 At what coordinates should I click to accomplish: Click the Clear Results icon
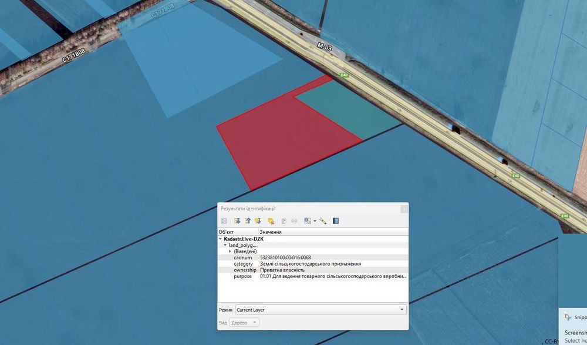coord(271,221)
